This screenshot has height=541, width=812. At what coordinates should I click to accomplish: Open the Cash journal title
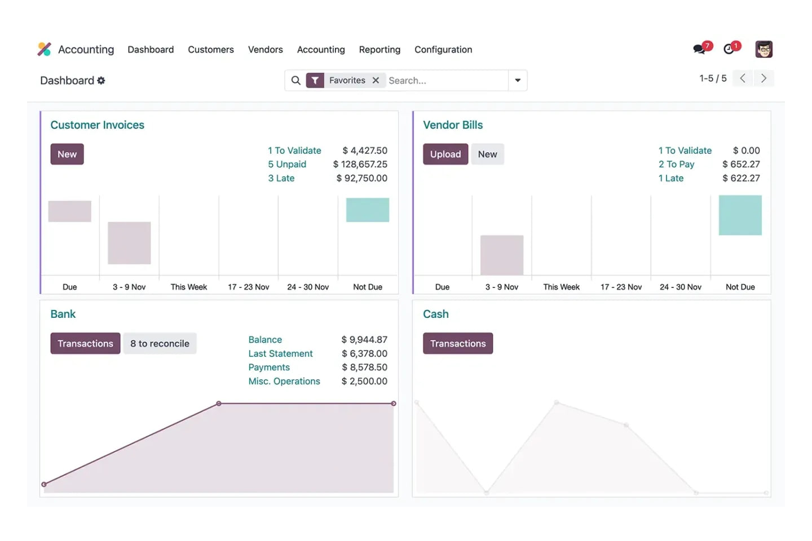pos(436,314)
